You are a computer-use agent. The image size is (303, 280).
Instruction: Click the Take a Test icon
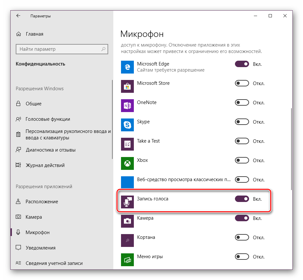coord(127,144)
